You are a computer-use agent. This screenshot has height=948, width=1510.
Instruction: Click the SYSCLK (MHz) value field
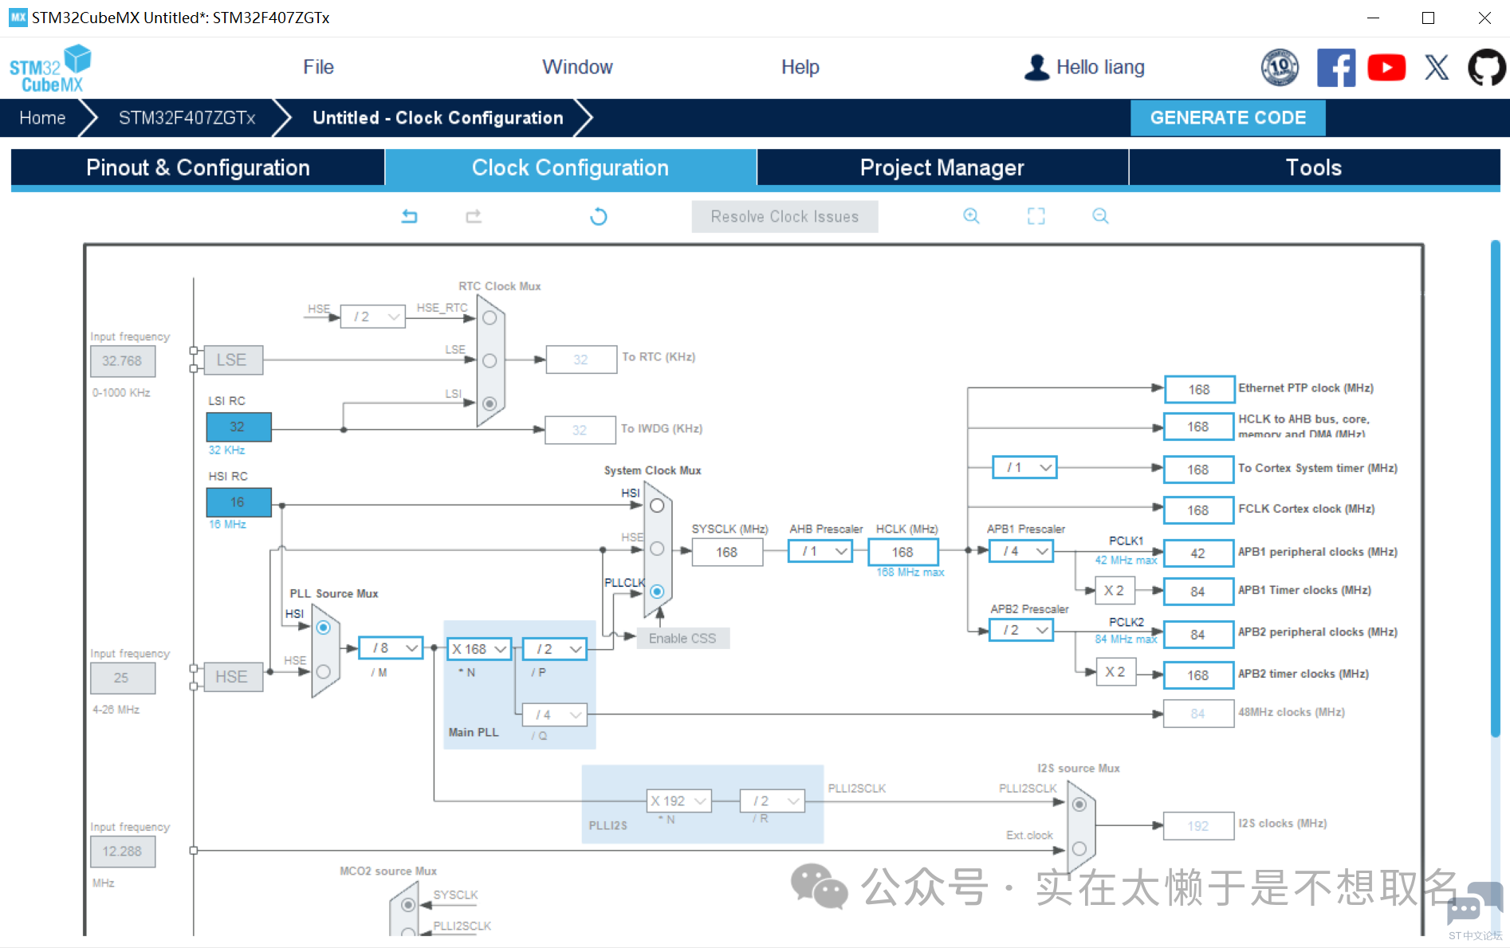(727, 552)
